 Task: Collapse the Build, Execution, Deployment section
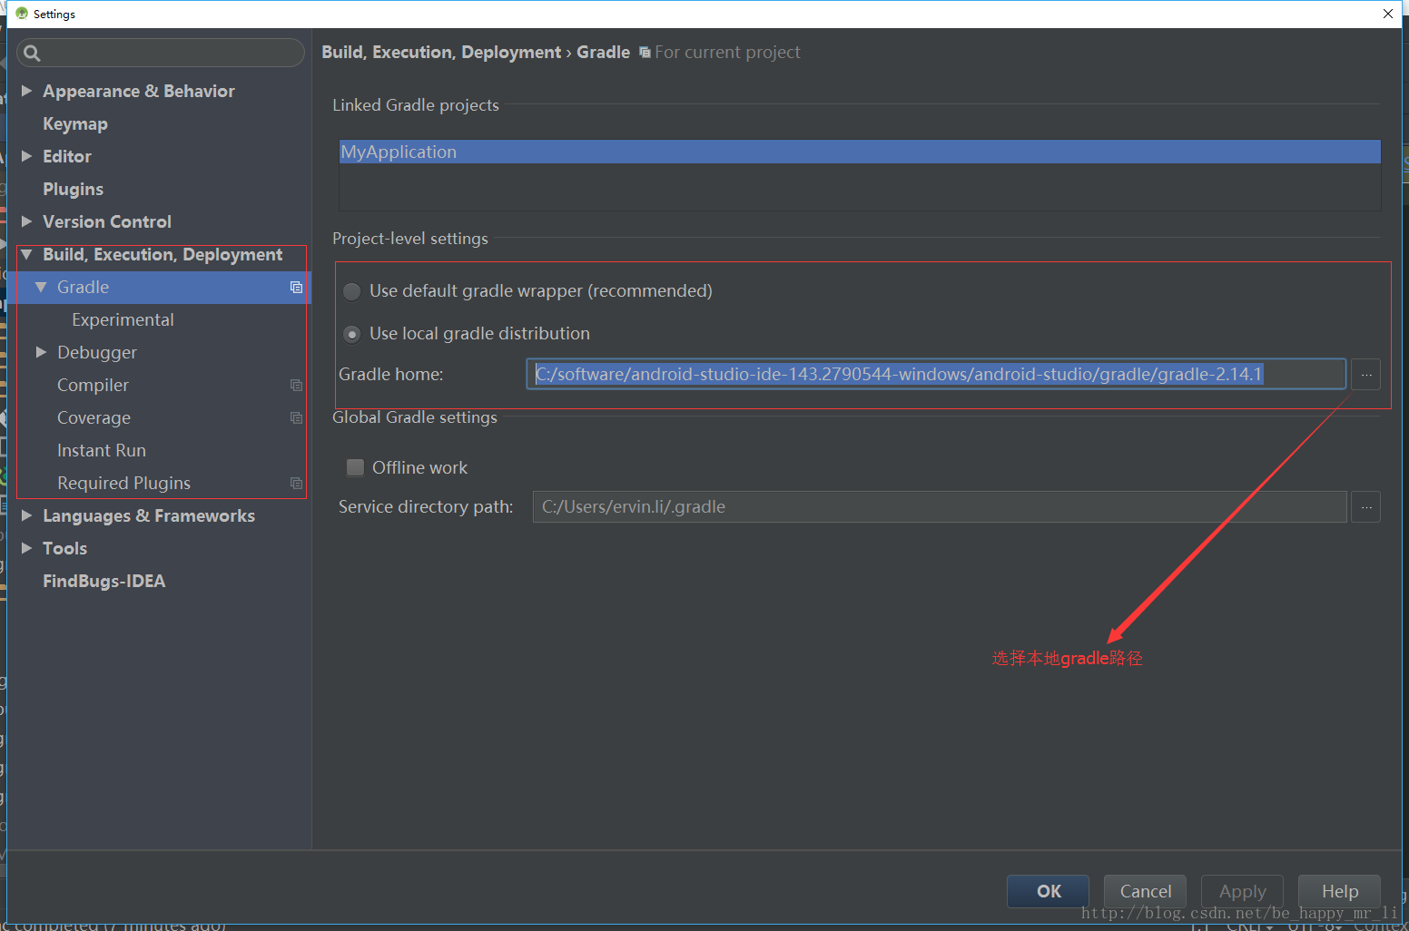point(27,254)
